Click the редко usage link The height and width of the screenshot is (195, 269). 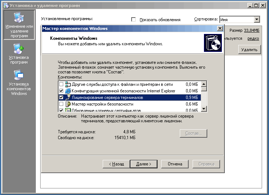[x=253, y=38]
